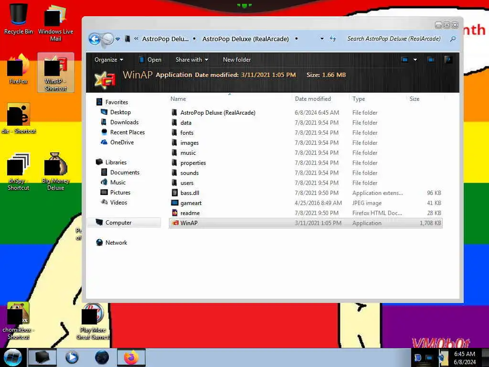Select the fonts folder icon
This screenshot has height=367, width=489.
click(x=175, y=133)
